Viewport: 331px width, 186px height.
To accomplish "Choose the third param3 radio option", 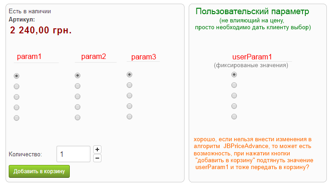I will (x=129, y=96).
